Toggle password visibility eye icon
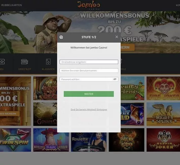 tap(115, 79)
